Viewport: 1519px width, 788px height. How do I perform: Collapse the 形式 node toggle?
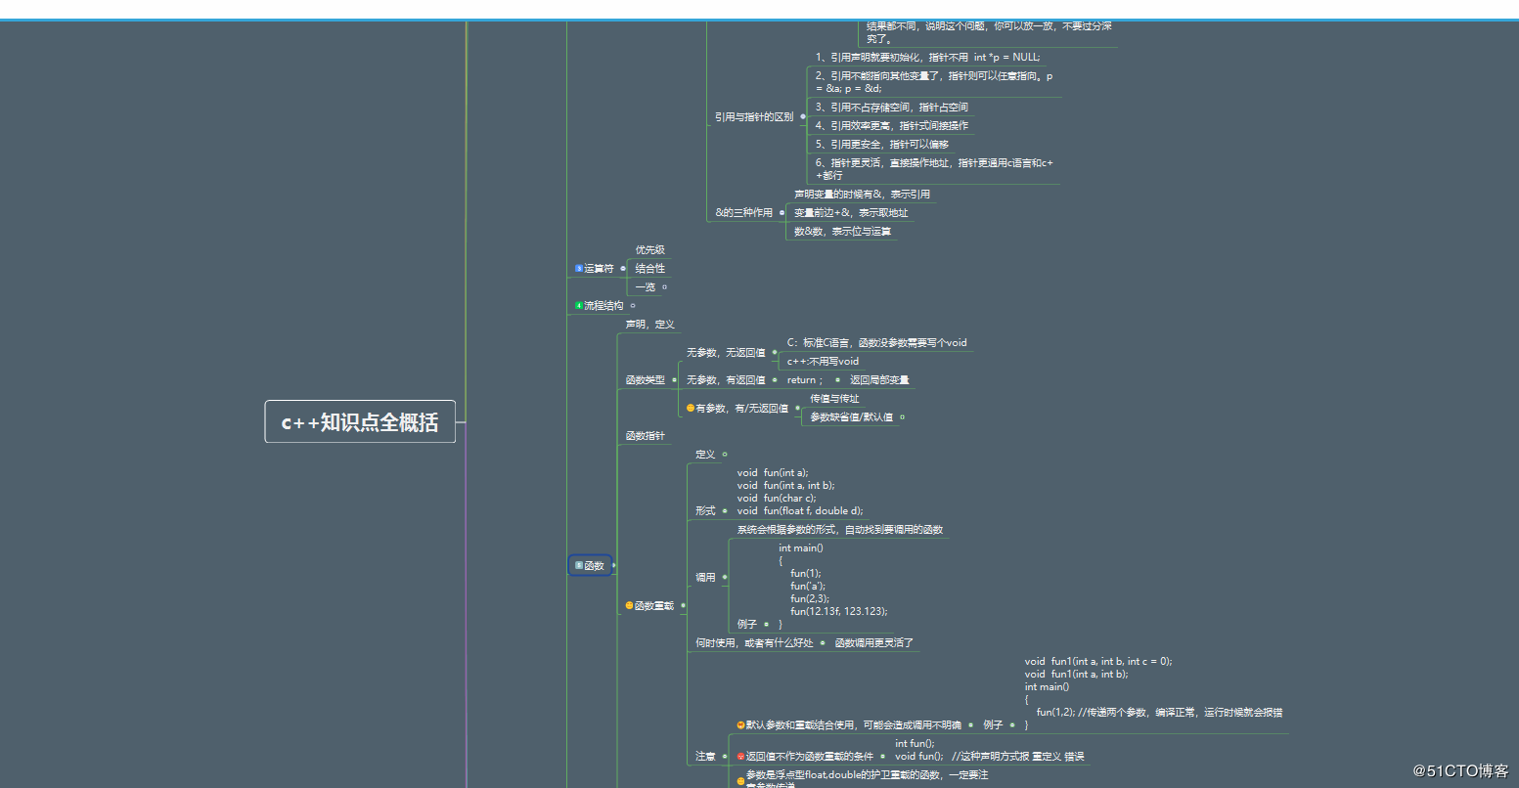725,510
